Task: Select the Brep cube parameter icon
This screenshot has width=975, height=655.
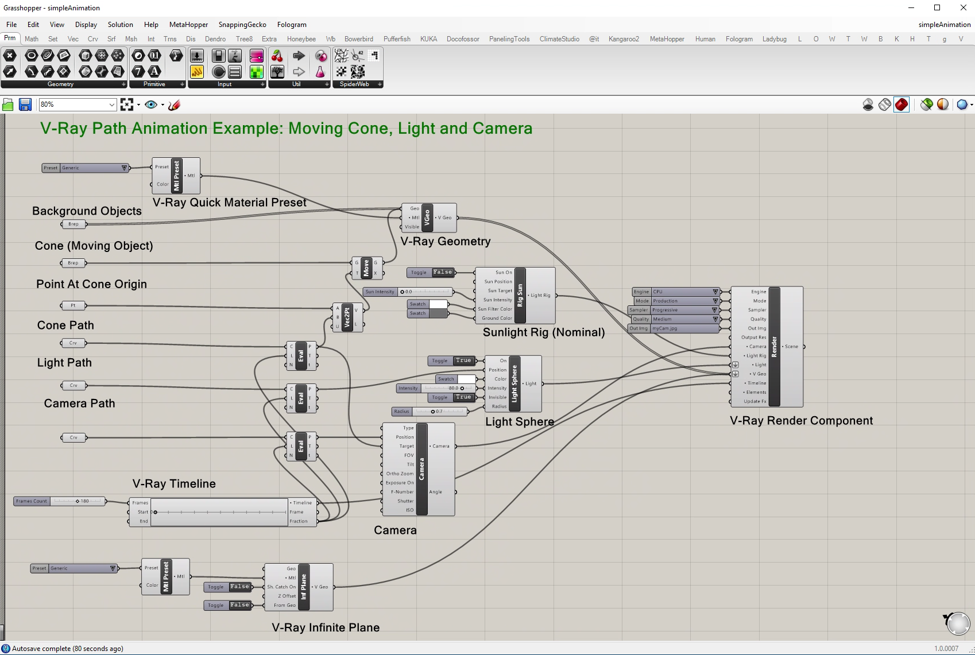Action: click(86, 56)
